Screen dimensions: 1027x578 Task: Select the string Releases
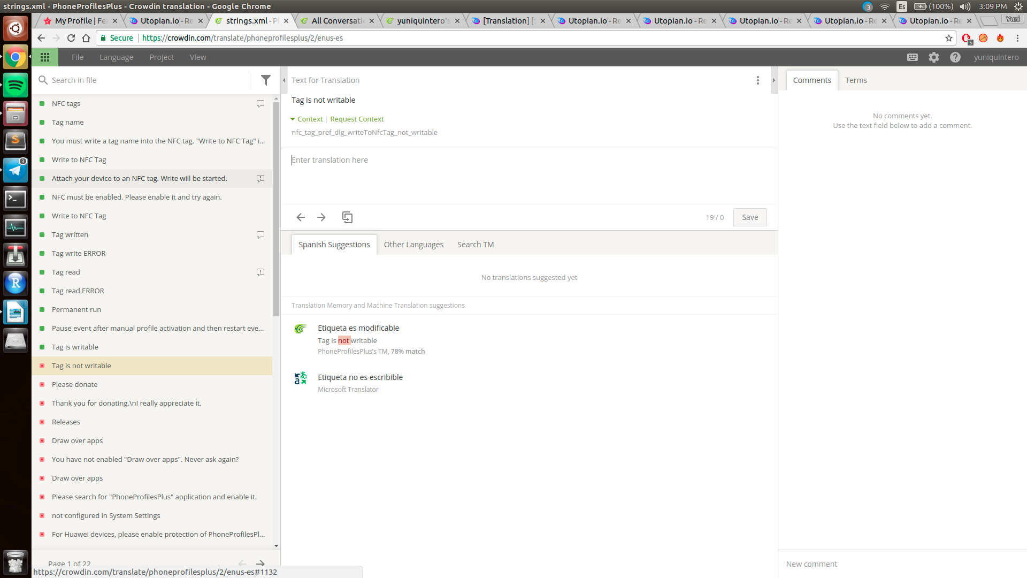tap(152, 422)
